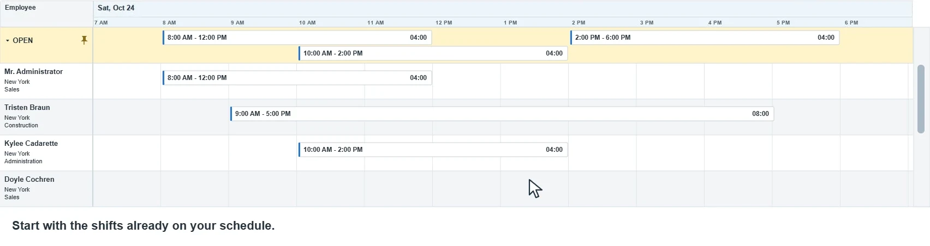Click the vertical scrollbar thumb of the schedule
The width and height of the screenshot is (930, 246).
click(x=921, y=99)
